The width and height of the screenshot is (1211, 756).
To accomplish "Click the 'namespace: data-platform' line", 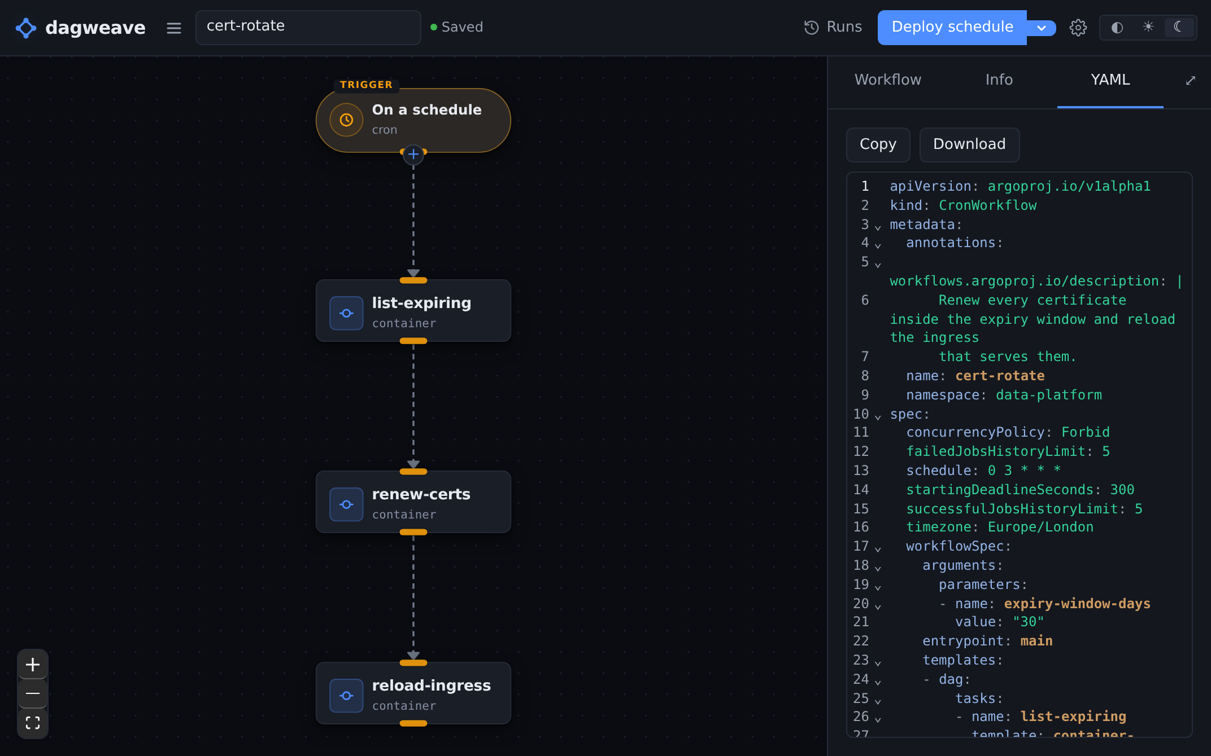I will tap(1004, 395).
